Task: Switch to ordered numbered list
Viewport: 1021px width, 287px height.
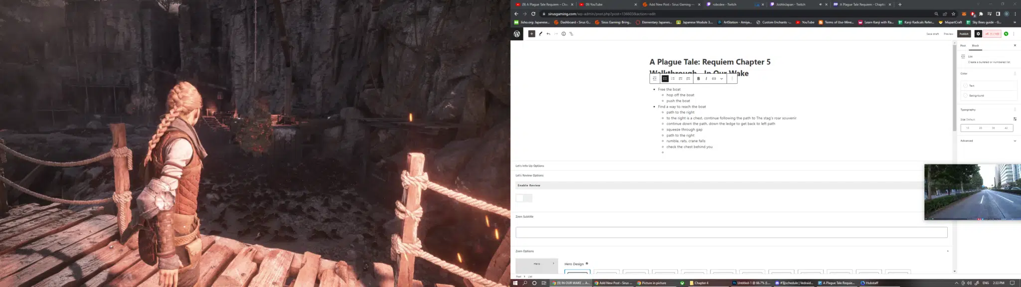Action: click(673, 79)
